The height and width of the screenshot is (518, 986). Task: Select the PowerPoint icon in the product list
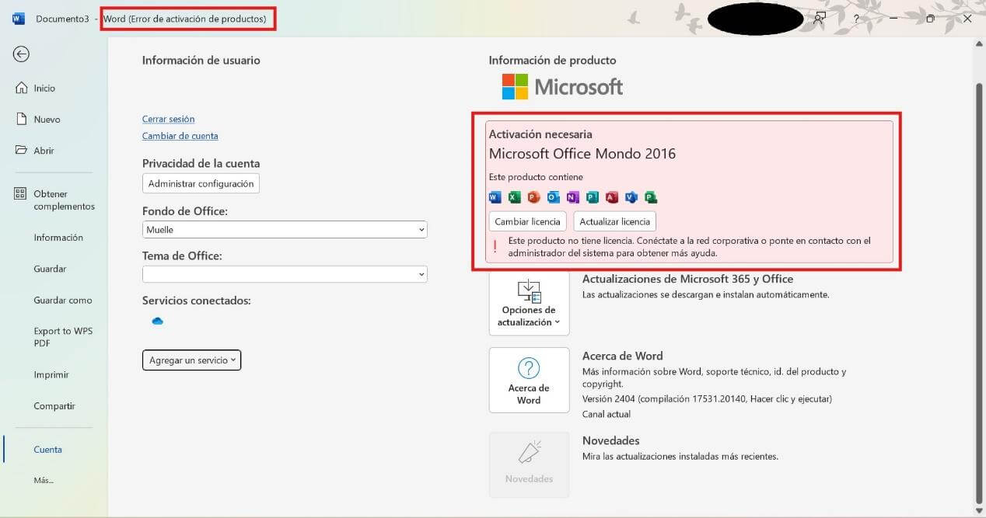click(x=533, y=197)
